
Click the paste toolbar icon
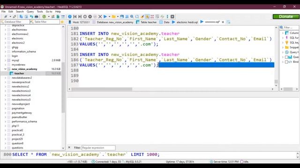coord(26,17)
